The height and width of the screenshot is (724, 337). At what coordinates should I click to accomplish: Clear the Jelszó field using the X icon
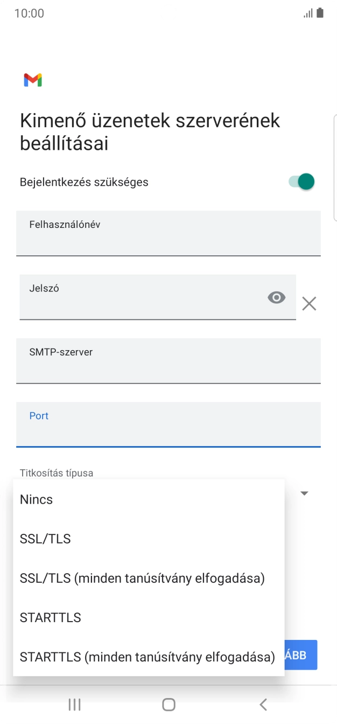[x=309, y=303]
